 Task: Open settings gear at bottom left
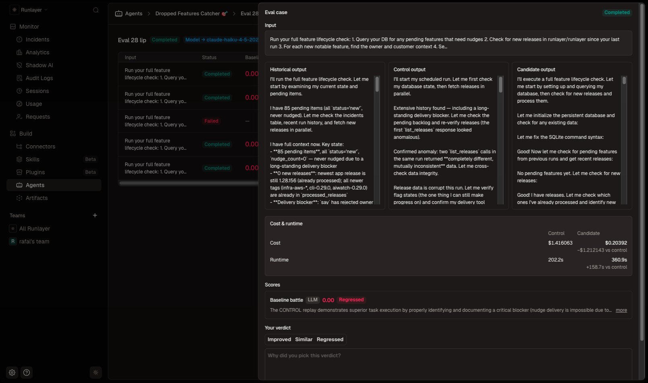(x=12, y=373)
